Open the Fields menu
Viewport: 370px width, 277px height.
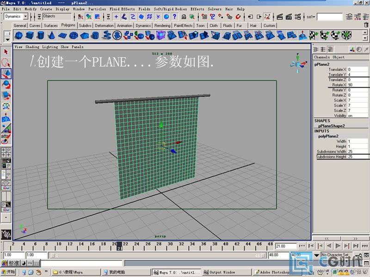pos(144,9)
